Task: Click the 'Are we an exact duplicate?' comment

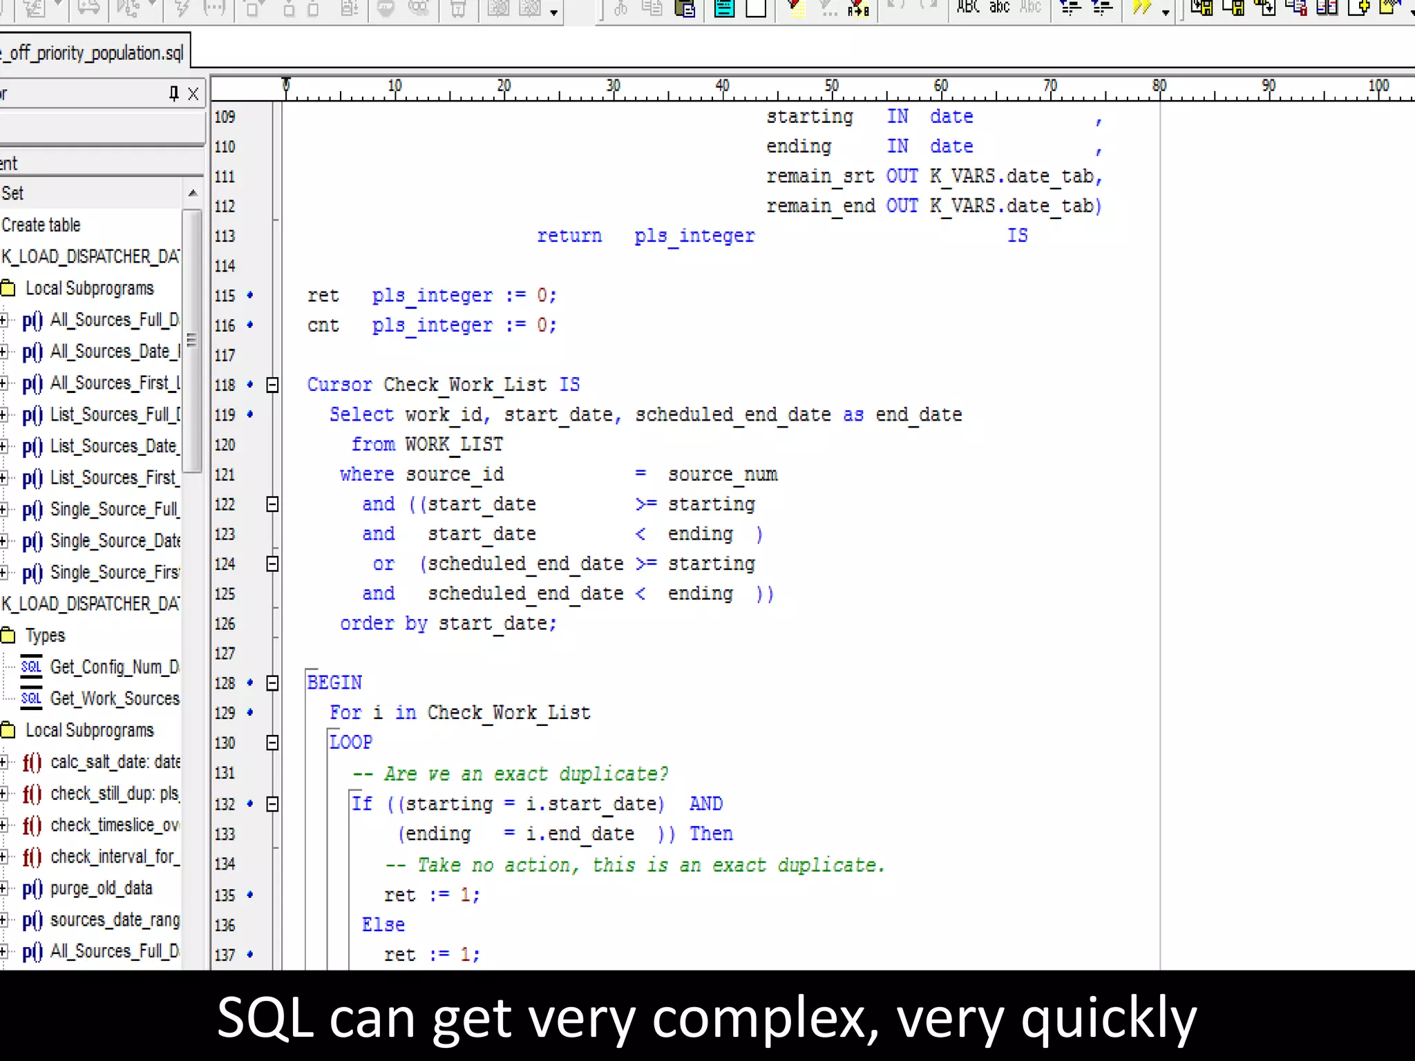Action: point(511,774)
